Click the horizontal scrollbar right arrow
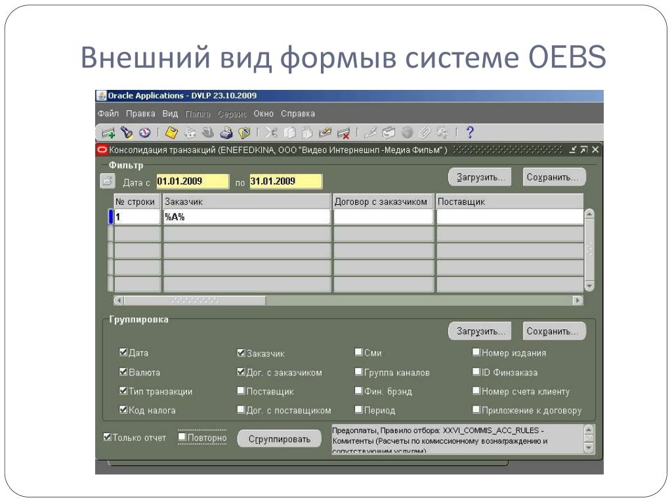The height and width of the screenshot is (504, 672). pos(578,301)
